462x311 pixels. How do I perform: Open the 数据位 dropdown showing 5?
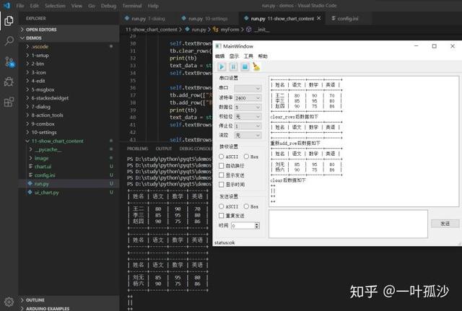tap(248, 108)
